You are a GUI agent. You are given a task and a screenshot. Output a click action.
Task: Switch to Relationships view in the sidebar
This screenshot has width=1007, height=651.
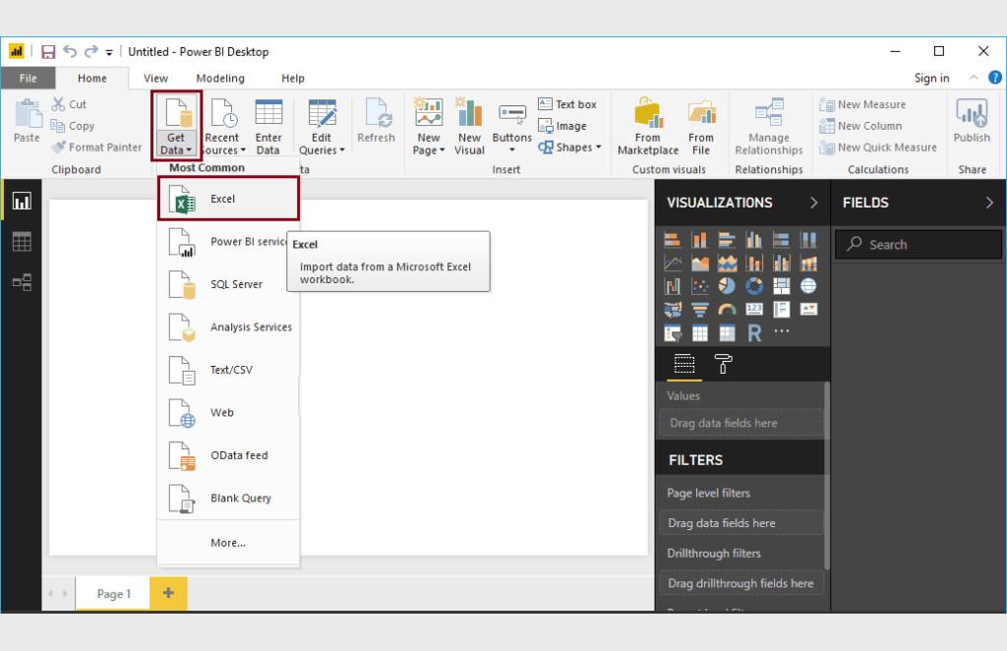[22, 282]
